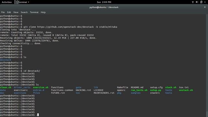
Task: Click the gate directory name
Action: click(x=79, y=87)
